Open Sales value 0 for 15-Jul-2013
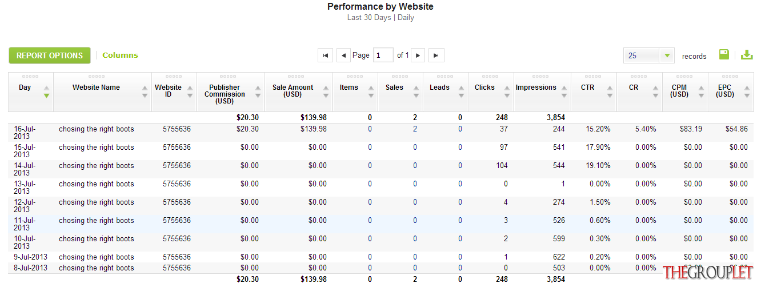Screen dimensions: 757x283 415,148
